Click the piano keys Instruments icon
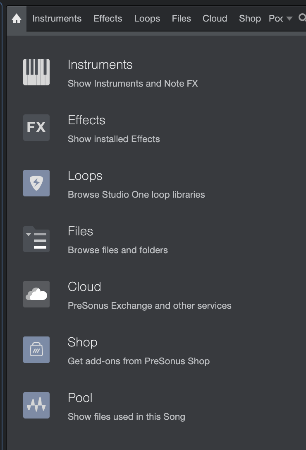This screenshot has height=450, width=306. click(x=36, y=72)
